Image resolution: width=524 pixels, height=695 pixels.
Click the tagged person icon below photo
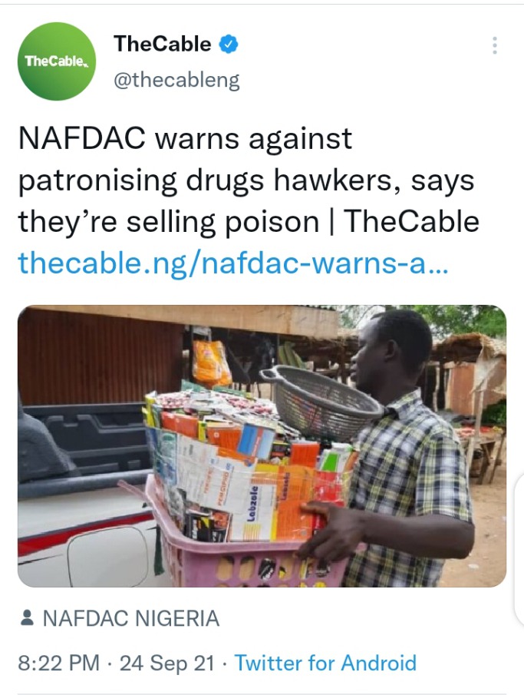[x=28, y=618]
